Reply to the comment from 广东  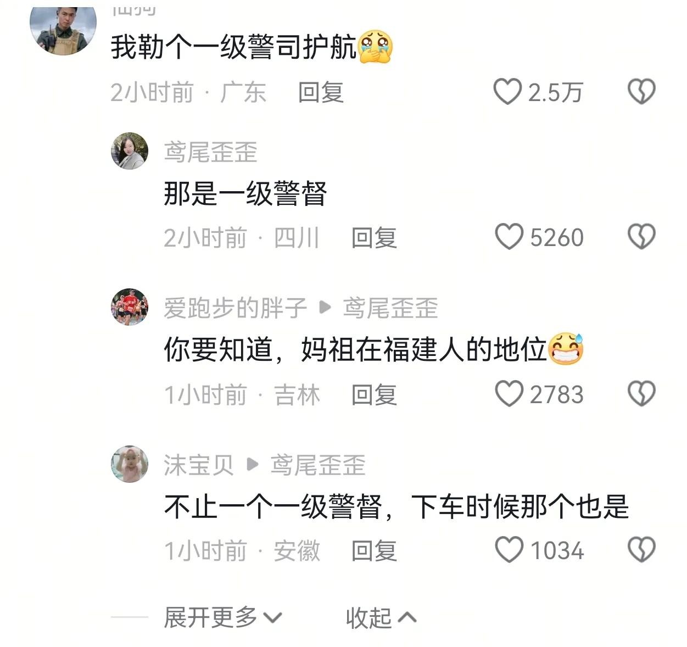click(321, 92)
